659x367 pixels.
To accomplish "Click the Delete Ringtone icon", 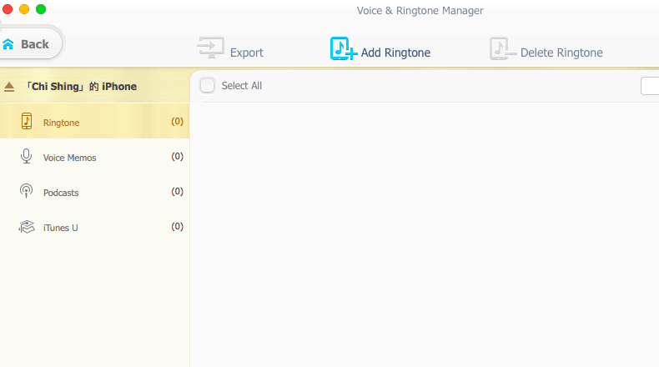I will (502, 50).
